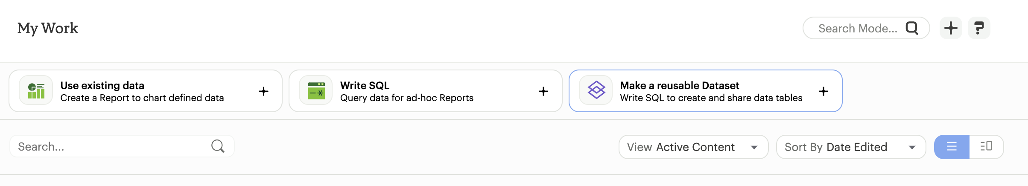The width and height of the screenshot is (1028, 186).
Task: Click the plus on Use existing data card
Action: pyautogui.click(x=264, y=91)
